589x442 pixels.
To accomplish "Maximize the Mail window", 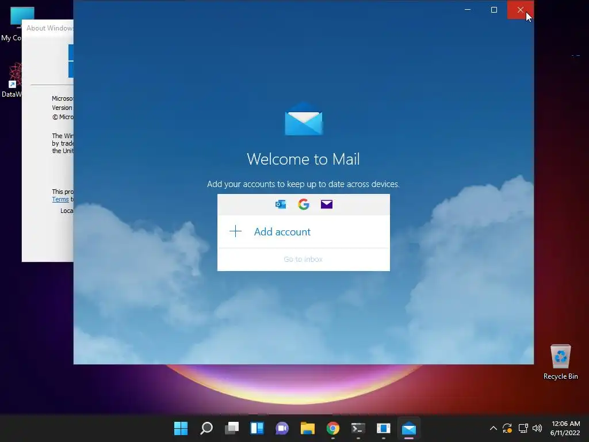I will 494,9.
